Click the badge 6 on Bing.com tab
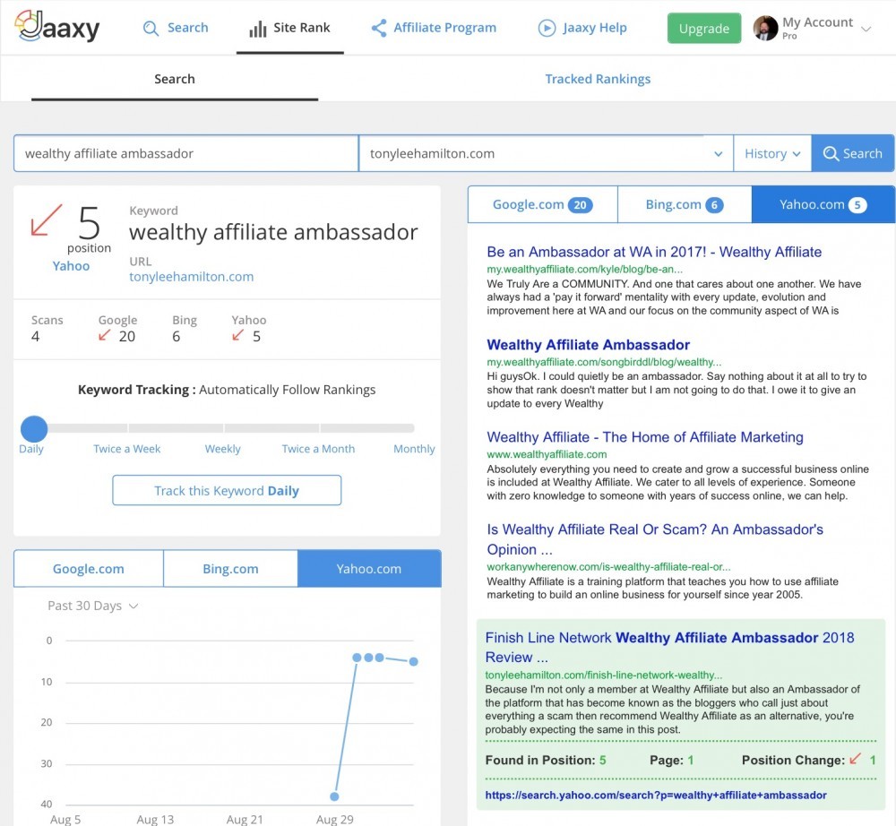The width and height of the screenshot is (896, 826). point(714,205)
